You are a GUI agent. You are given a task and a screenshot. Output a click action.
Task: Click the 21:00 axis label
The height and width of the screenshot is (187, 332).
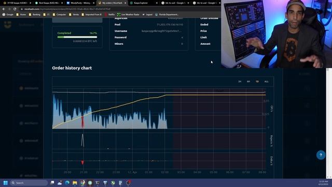(84, 172)
